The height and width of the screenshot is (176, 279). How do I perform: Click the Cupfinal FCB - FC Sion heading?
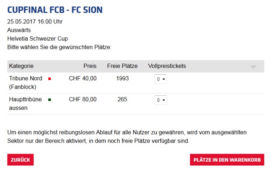pyautogui.click(x=60, y=10)
